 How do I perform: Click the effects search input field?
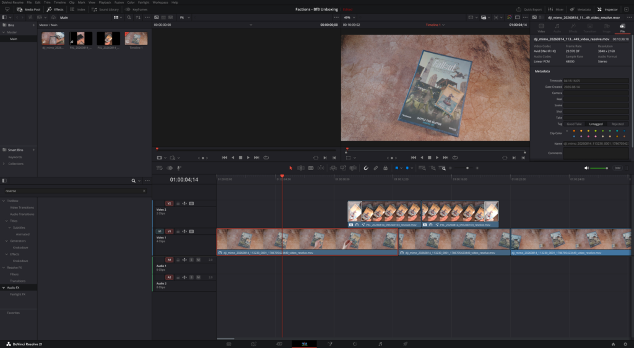point(74,190)
